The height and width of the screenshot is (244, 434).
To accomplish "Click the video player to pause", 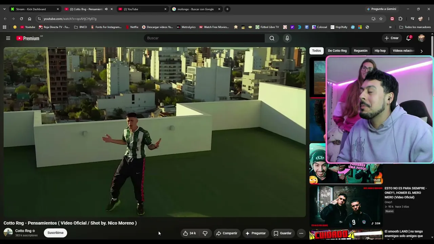I will click(x=155, y=132).
